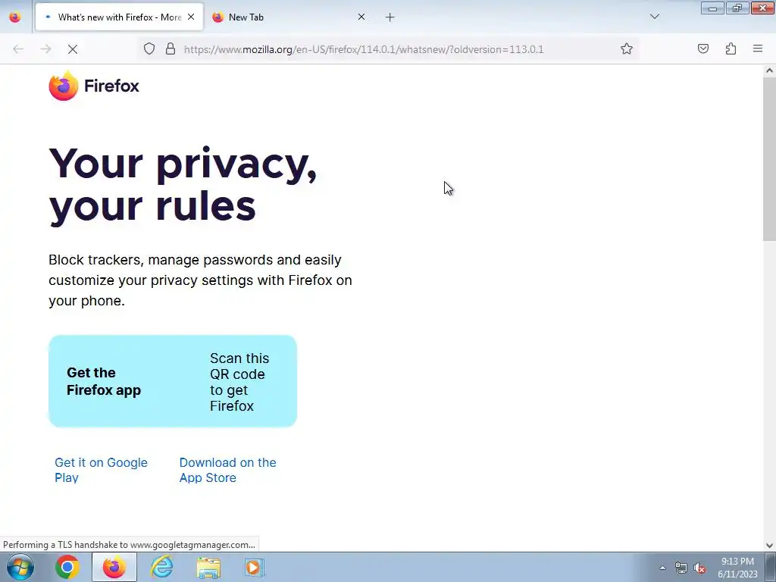
Task: Close the What's new with Firefox tab
Action: tap(191, 17)
